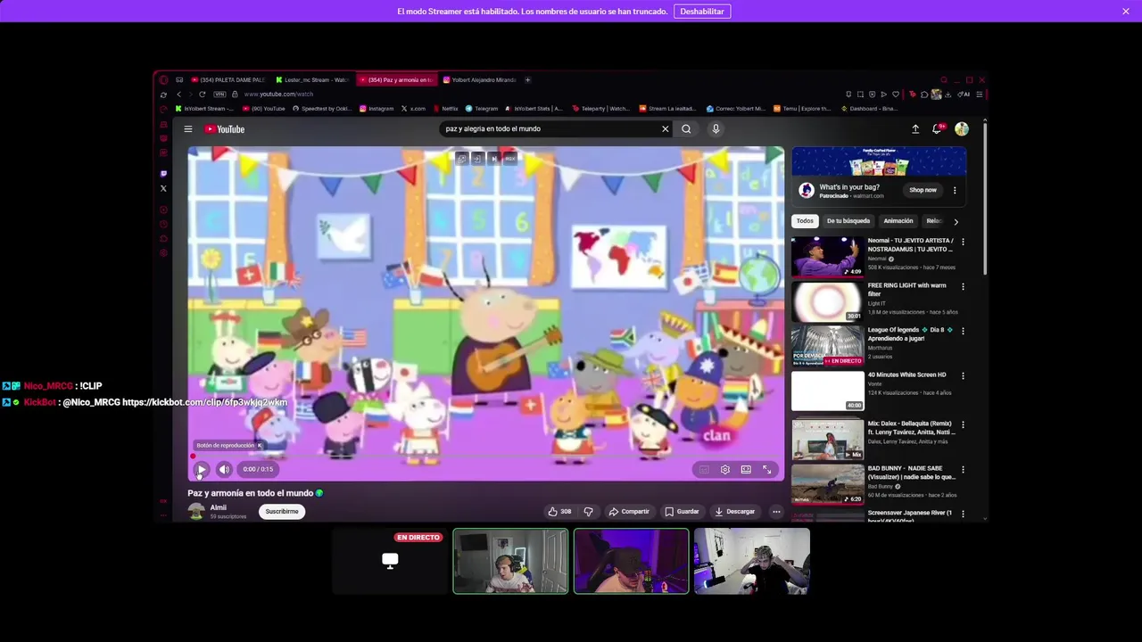Open the Neomai TU JEVITO ARTISTA thumbnail
1142x642 pixels.
point(827,257)
